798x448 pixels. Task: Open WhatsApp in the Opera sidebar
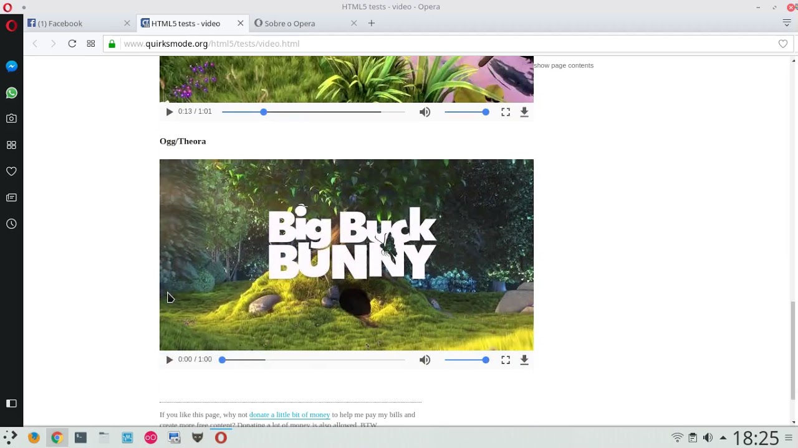(11, 93)
